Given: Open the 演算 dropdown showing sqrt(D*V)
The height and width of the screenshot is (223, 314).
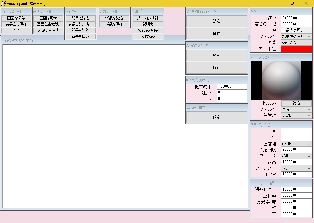Looking at the screenshot, I should click(x=296, y=42).
